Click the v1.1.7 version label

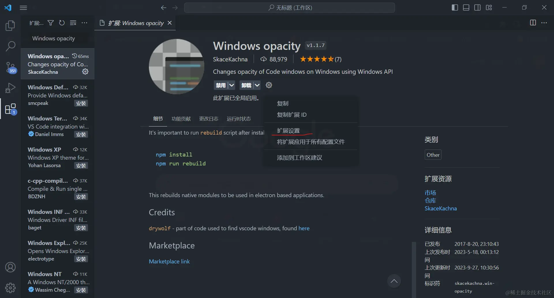pos(316,45)
